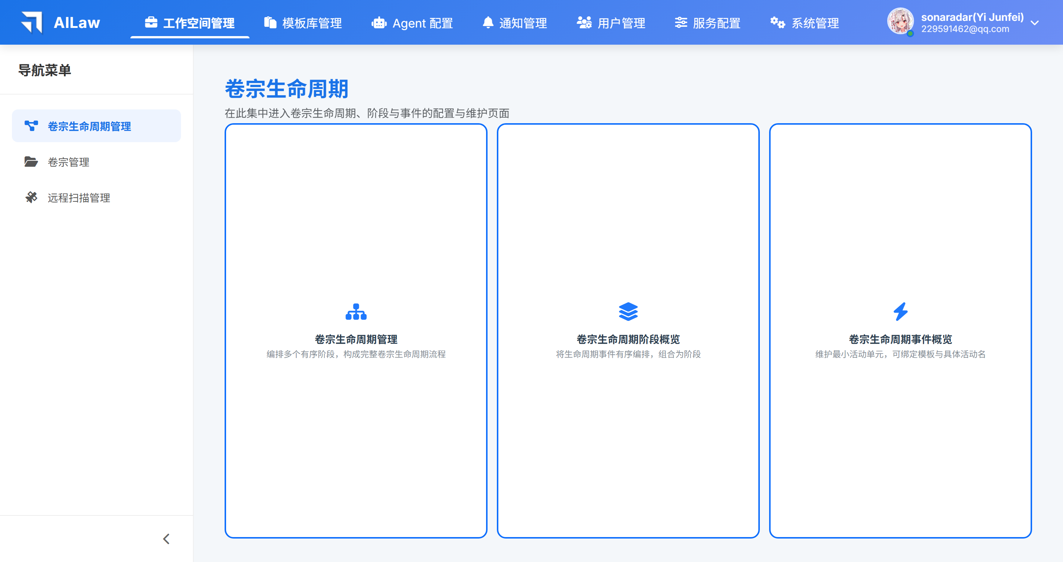The width and height of the screenshot is (1063, 562).
Task: Click the satellite icon for 远程扫描管理
Action: (31, 198)
